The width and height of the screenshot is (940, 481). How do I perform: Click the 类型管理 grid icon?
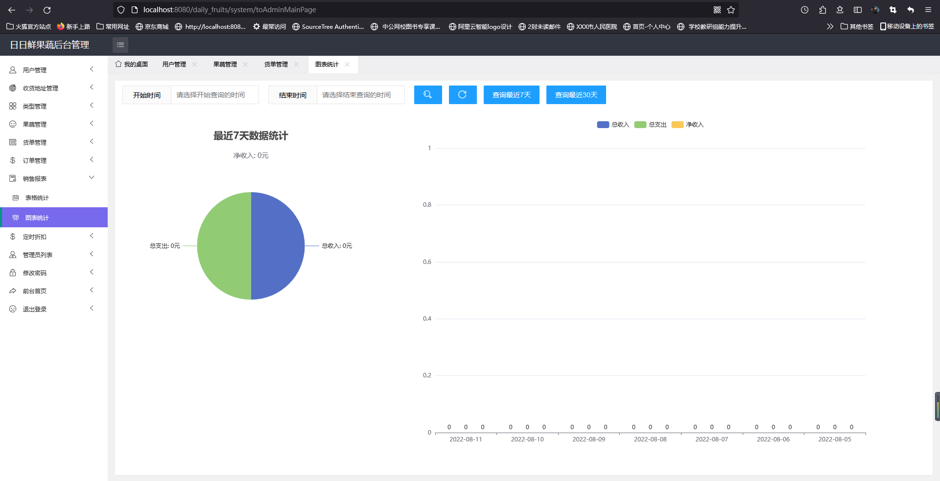click(x=12, y=106)
